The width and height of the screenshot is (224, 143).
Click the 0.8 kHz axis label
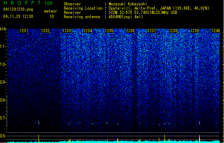point(3,100)
